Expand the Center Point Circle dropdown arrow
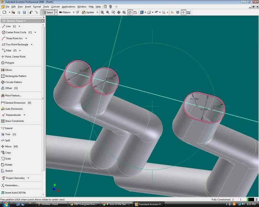 (35, 32)
